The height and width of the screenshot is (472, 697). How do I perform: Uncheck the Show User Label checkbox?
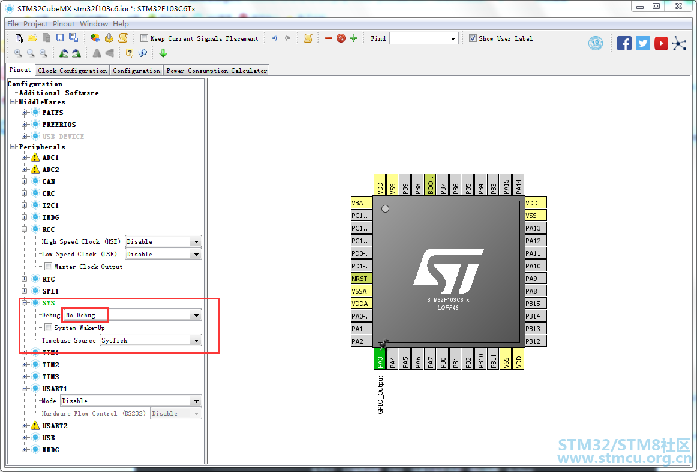pos(473,38)
